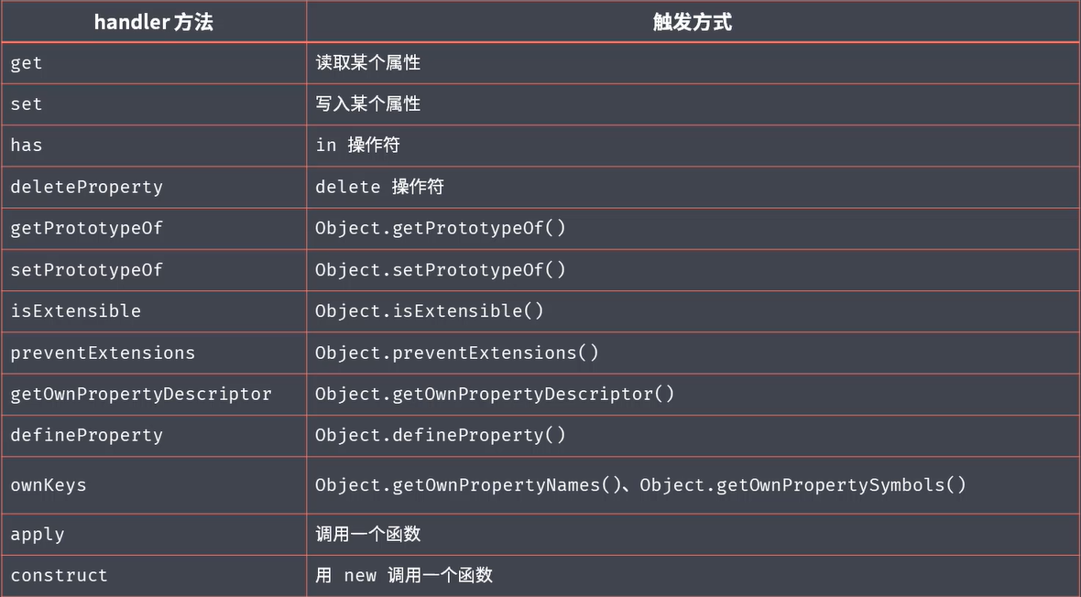
Task: Click 'Object.getOwnPropertySymbols()' text
Action: coord(803,485)
